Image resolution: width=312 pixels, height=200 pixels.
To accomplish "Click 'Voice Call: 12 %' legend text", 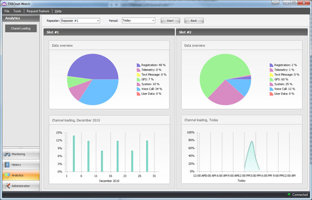I will pos(285,89).
